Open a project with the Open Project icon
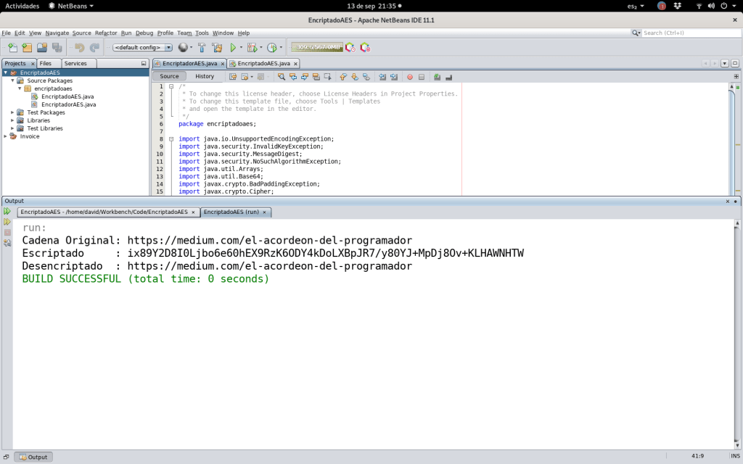This screenshot has width=743, height=464. 41,47
